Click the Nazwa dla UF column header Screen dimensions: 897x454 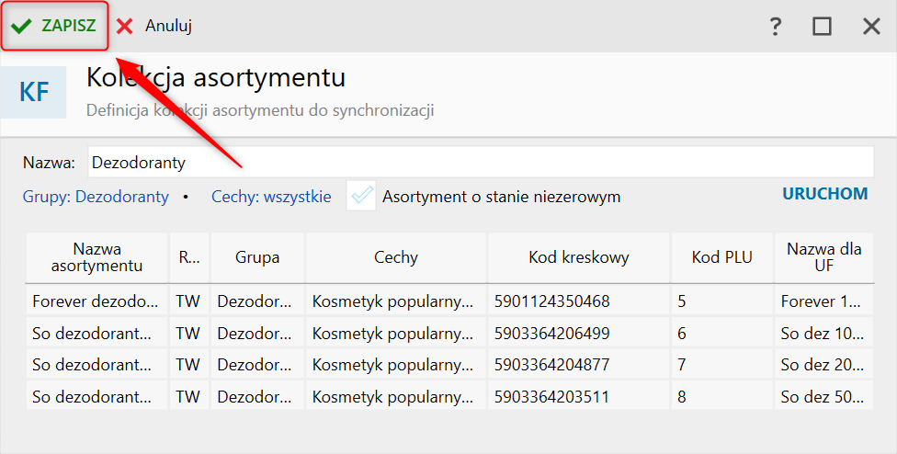[823, 257]
